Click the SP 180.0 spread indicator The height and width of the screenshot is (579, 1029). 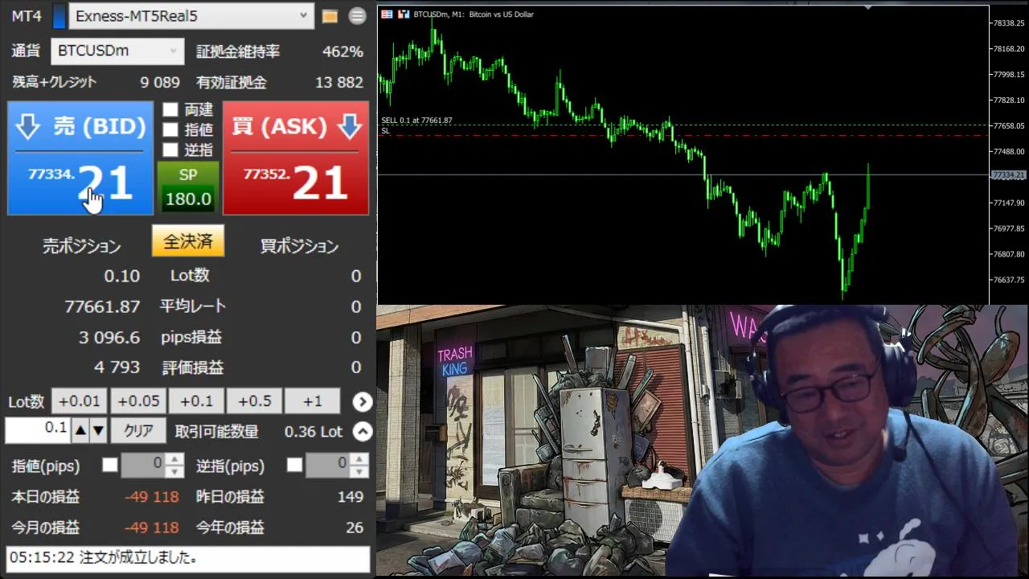(x=188, y=187)
